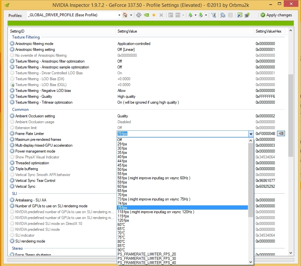Add an application to the profile icon
Viewport: 301px width, 266px height.
point(170,15)
